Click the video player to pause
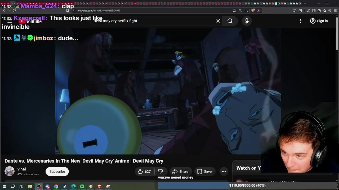The image size is (339, 190). [168, 91]
